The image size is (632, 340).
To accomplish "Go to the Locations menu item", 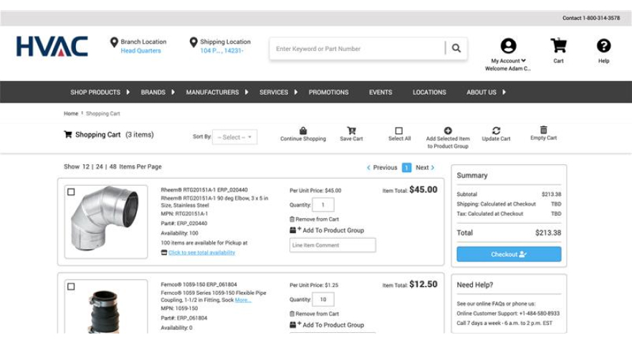I will point(429,93).
